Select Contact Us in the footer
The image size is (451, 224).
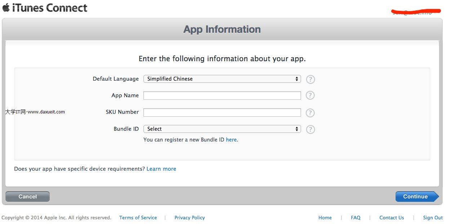coord(392,218)
